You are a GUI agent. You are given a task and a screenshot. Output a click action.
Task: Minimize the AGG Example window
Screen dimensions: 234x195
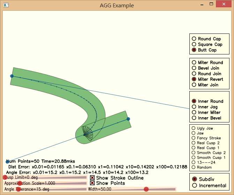202,5
